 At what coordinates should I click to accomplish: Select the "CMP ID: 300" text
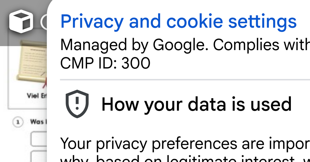pos(105,63)
